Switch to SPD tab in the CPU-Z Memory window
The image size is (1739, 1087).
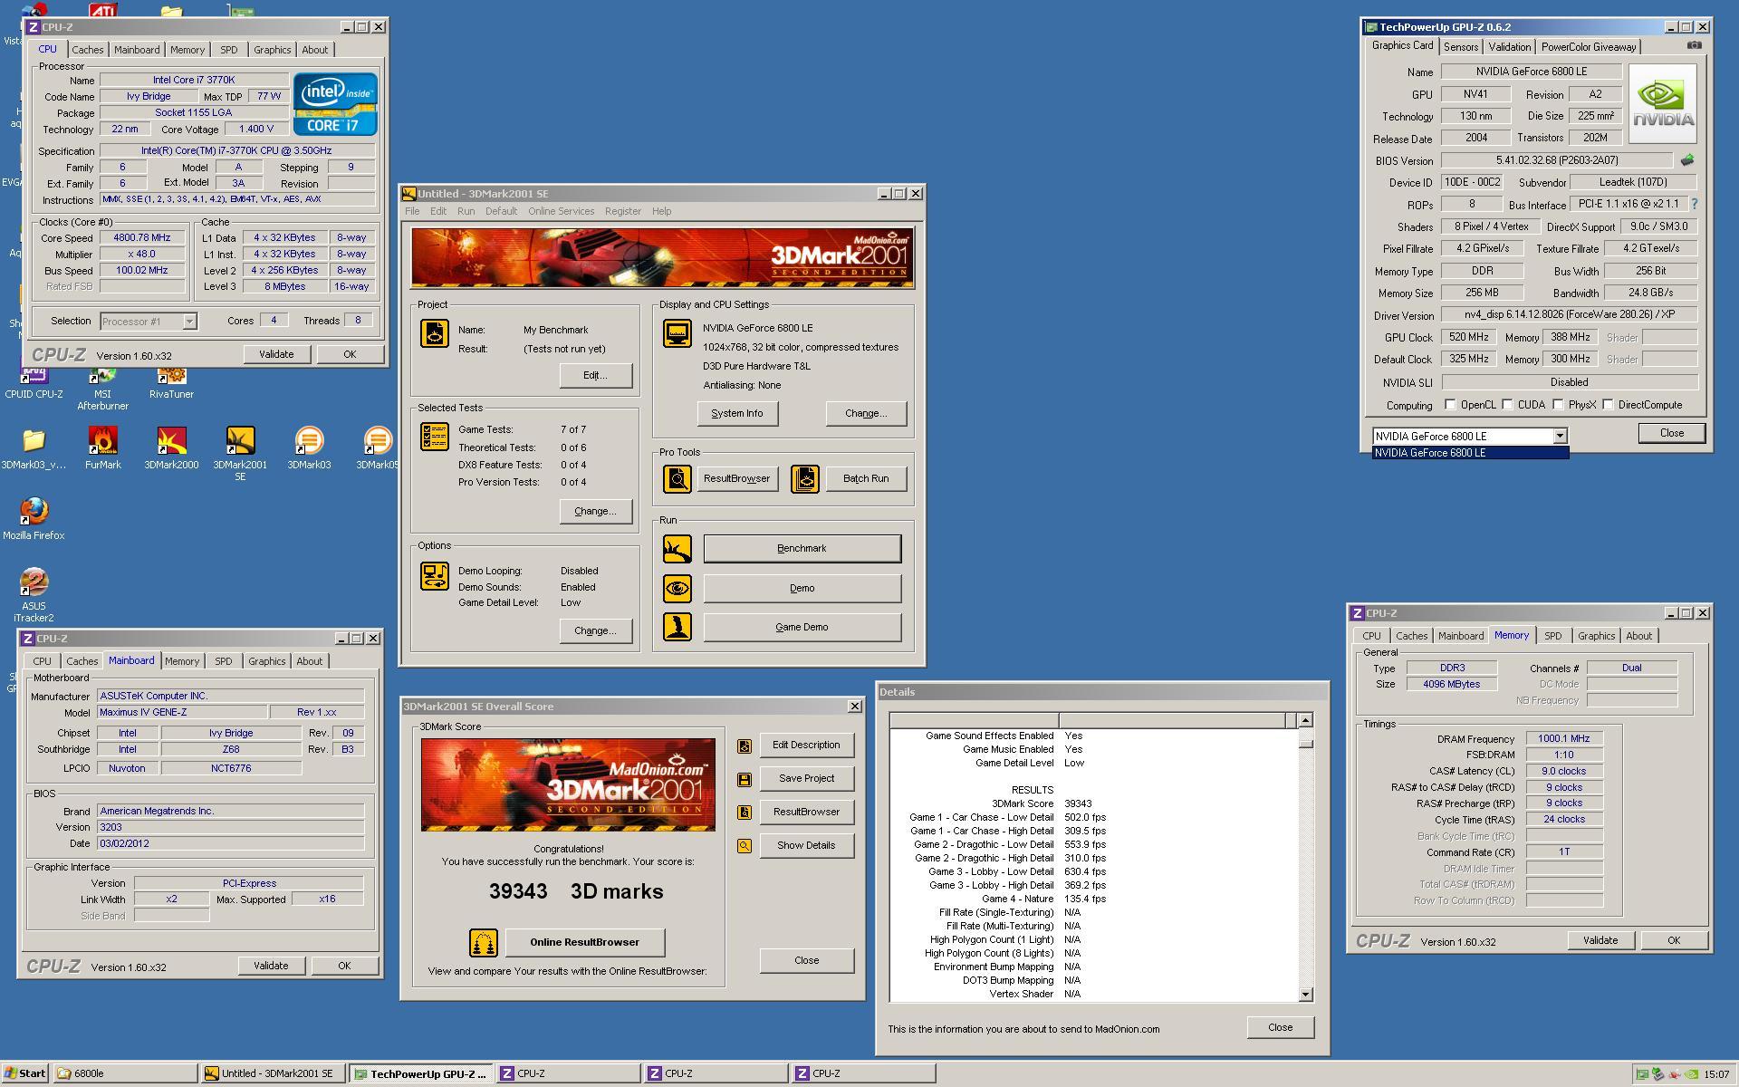pos(1552,636)
